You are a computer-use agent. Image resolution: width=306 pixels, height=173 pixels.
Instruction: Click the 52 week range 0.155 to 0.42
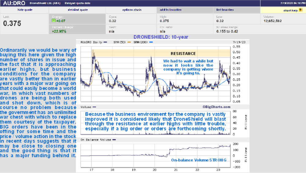(227, 32)
